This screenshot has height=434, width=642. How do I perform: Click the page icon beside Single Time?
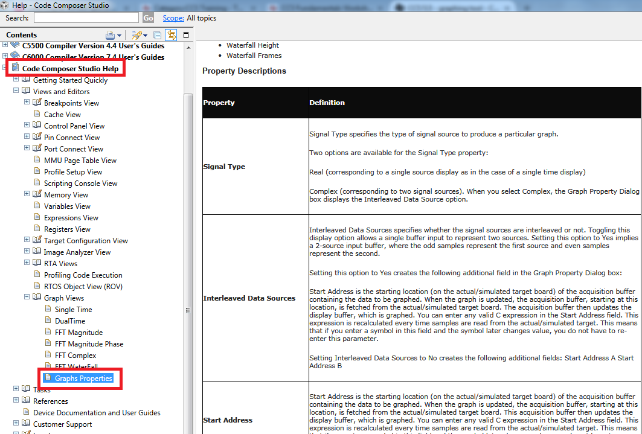point(48,308)
